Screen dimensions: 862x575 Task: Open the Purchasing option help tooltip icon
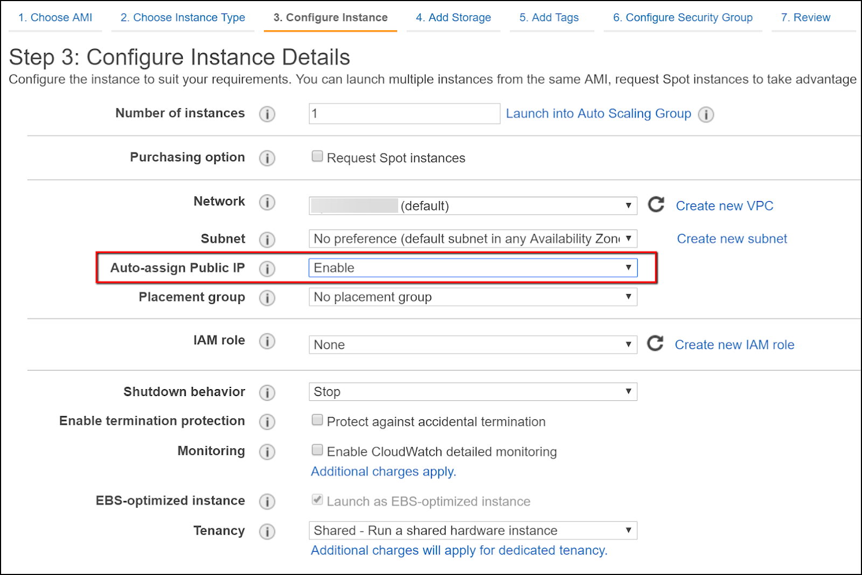coord(267,158)
